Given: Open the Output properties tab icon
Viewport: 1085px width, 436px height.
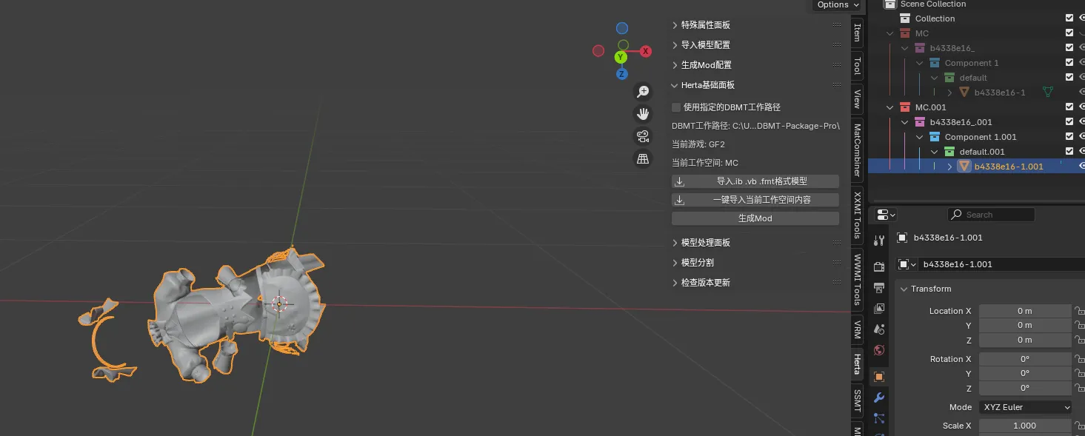Looking at the screenshot, I should [879, 287].
